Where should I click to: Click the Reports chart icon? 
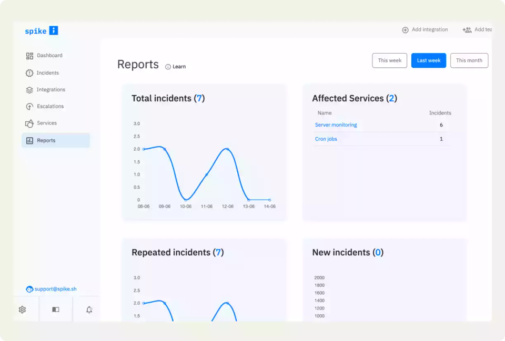(x=29, y=141)
